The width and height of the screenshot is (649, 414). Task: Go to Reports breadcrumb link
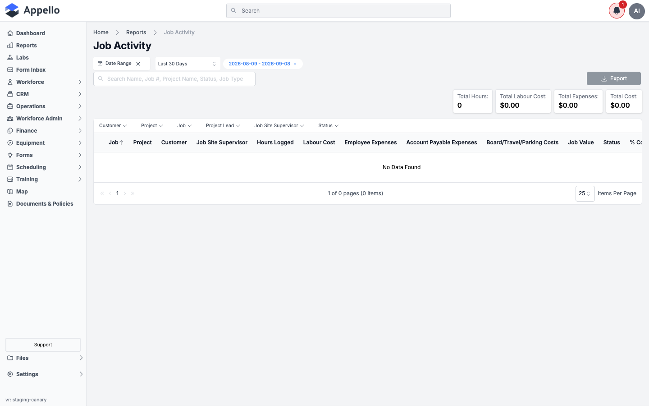[136, 32]
